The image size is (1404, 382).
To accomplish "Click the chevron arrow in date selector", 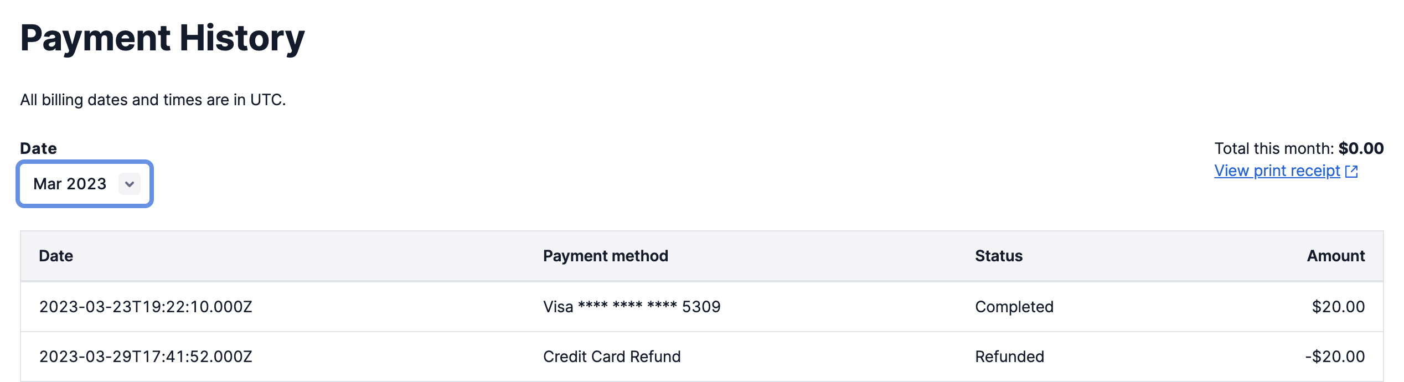I will pyautogui.click(x=130, y=184).
